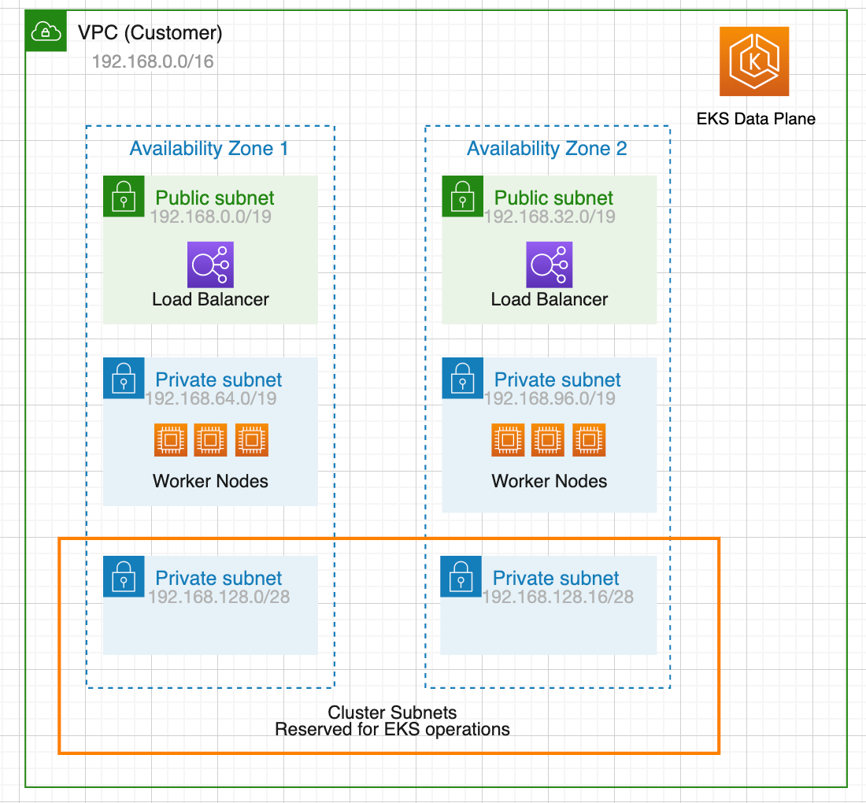Click the VPC CIDR text 192.168.0.0/16
866x803 pixels.
coord(153,61)
